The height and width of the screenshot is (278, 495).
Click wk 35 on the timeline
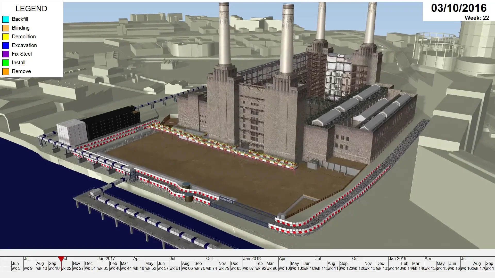point(103,268)
